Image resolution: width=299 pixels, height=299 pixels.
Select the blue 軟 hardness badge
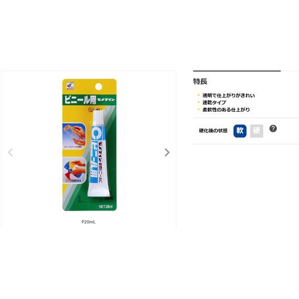pos(240,131)
